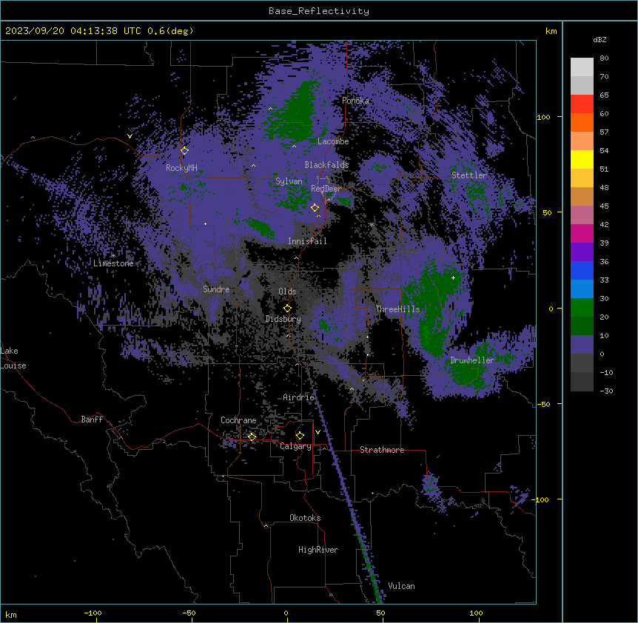Viewport: 638px width, 623px height.
Task: Select the yellow diamond marker above Calgary label
Action: click(x=300, y=436)
